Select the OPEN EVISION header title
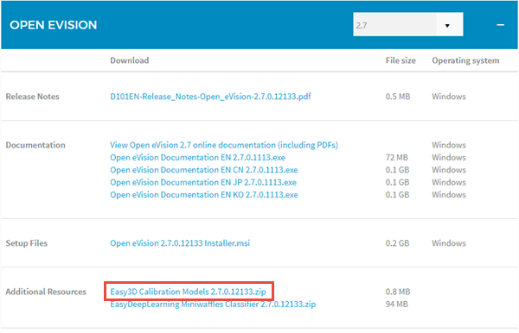The width and height of the screenshot is (519, 333). [54, 25]
